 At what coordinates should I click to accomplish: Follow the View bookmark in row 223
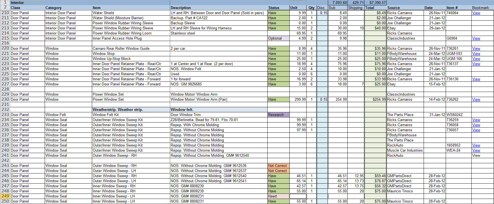click(476, 64)
